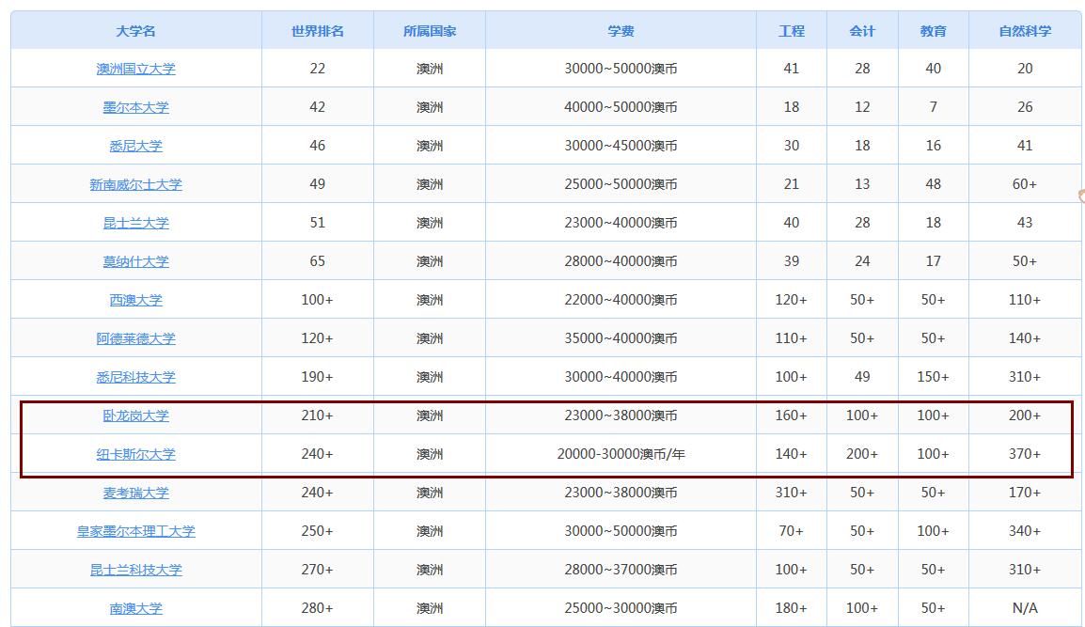Open the 纽卡斯尔大学 link
The width and height of the screenshot is (1085, 627).
135,454
